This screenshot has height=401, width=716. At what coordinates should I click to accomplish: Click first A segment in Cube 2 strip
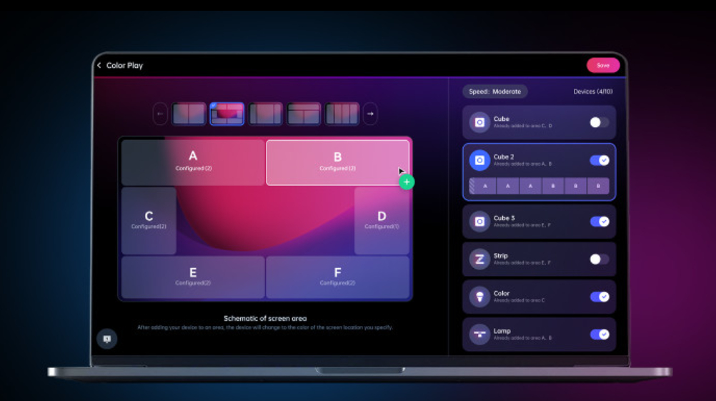click(x=486, y=186)
